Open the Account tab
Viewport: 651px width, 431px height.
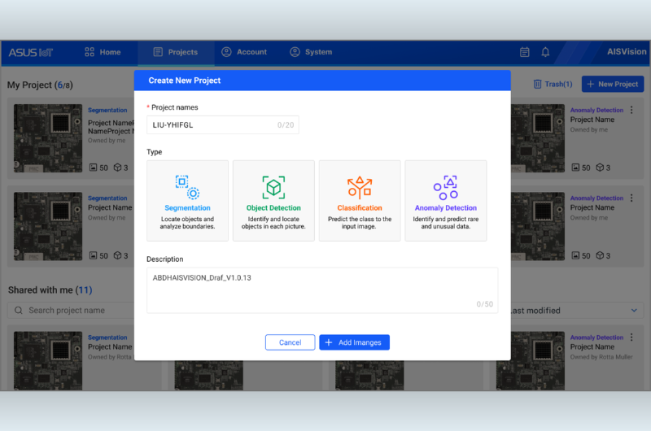tap(244, 52)
